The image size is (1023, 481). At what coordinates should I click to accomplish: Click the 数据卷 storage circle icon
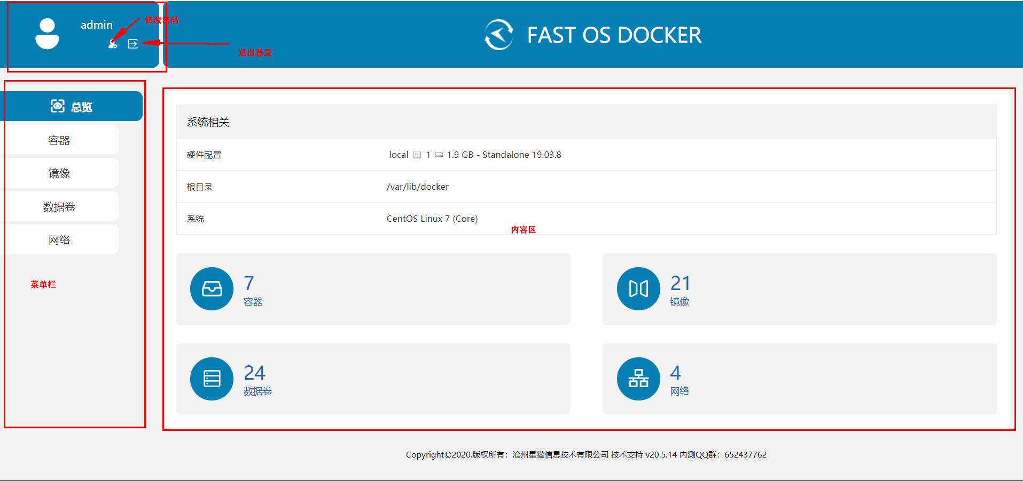pos(212,379)
